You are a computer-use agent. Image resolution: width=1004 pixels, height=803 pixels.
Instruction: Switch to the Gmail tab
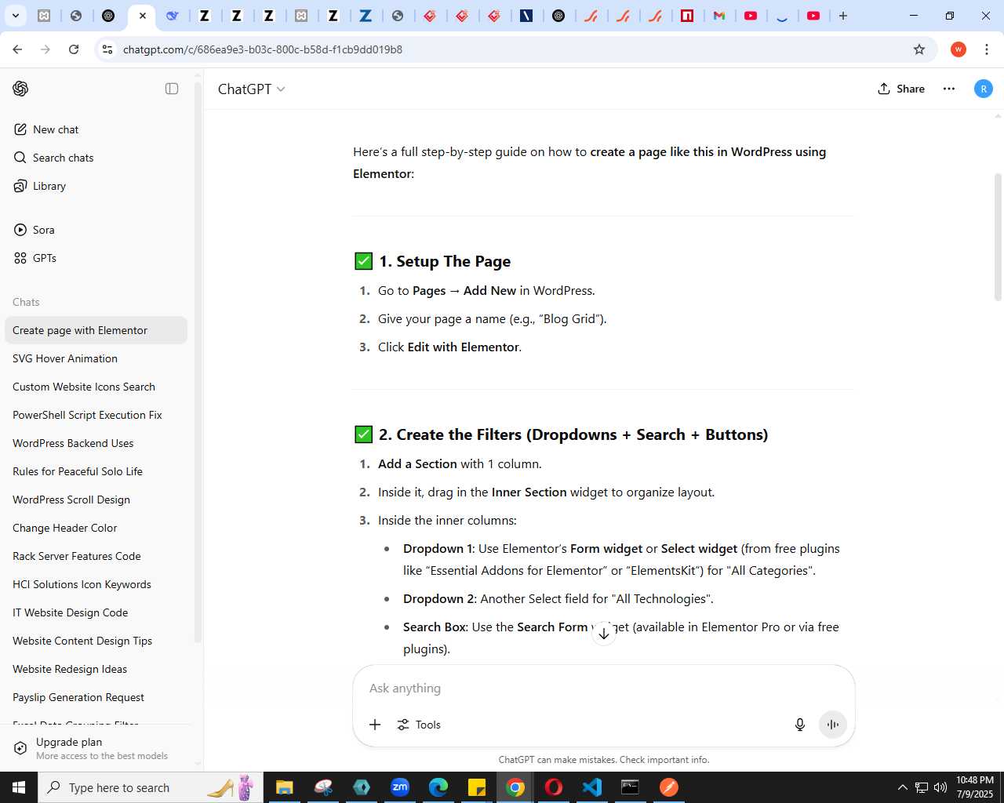coord(719,16)
